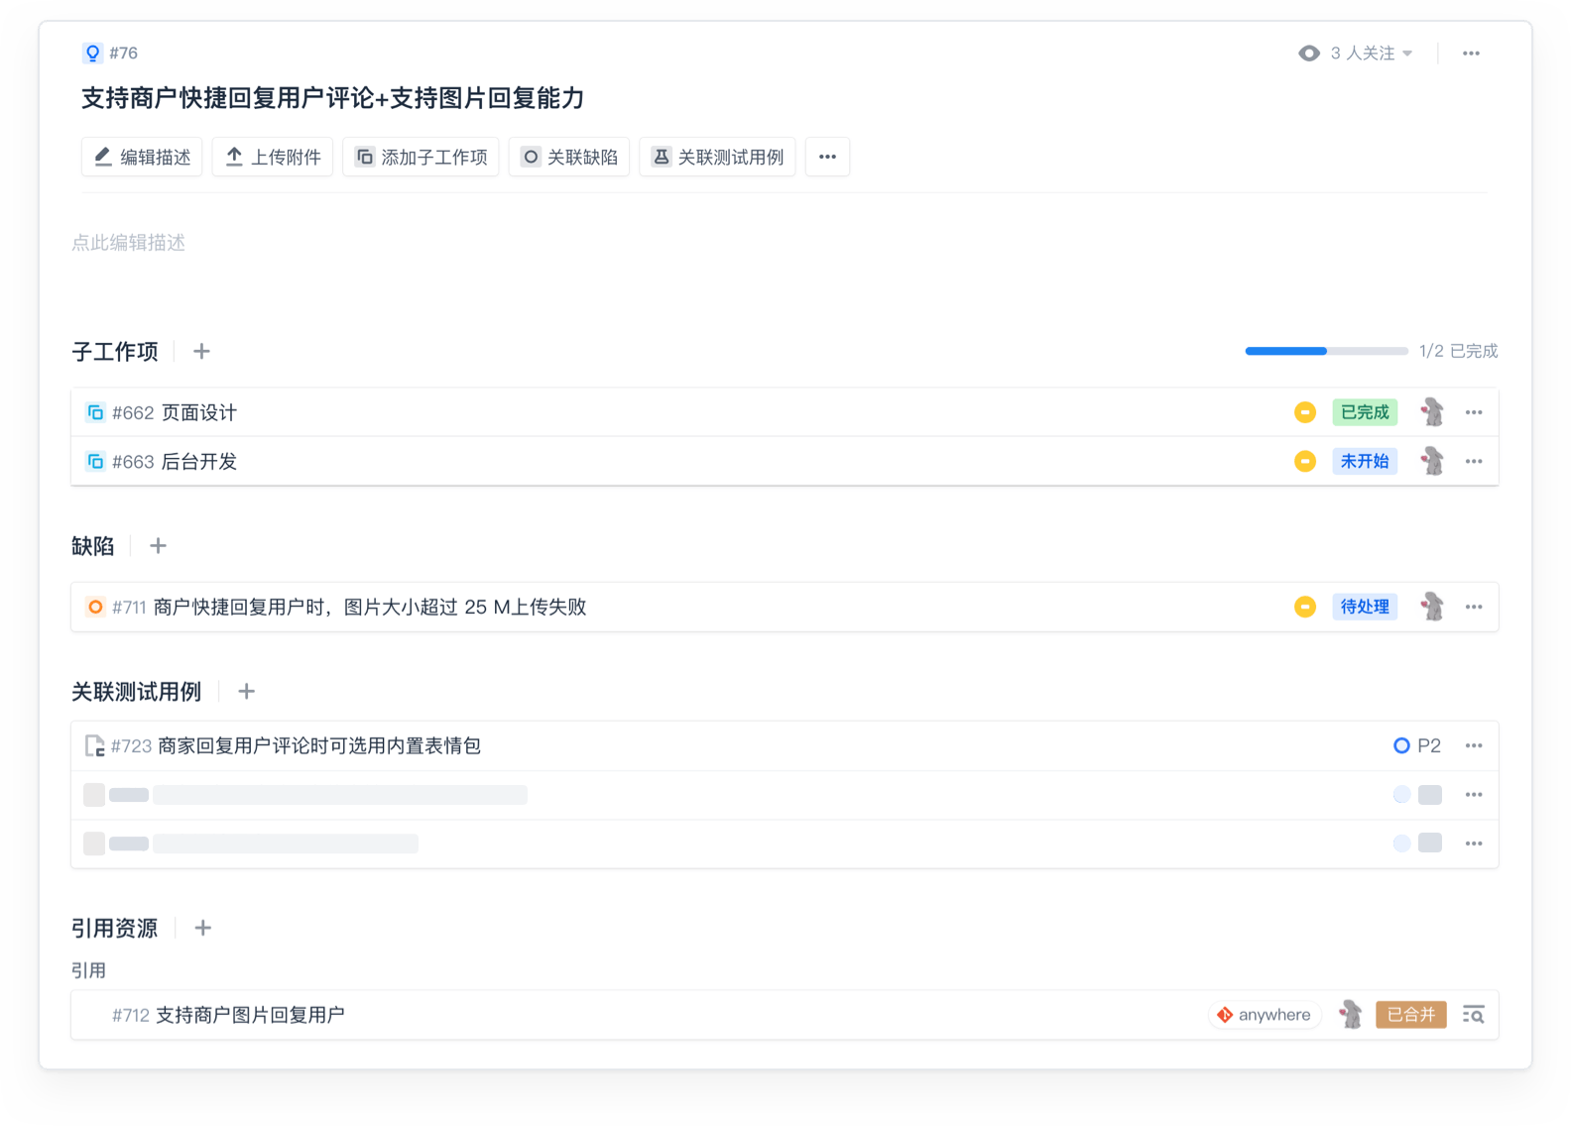Open the 待处理 status on defect #711
The width and height of the screenshot is (1571, 1126).
pyautogui.click(x=1365, y=607)
